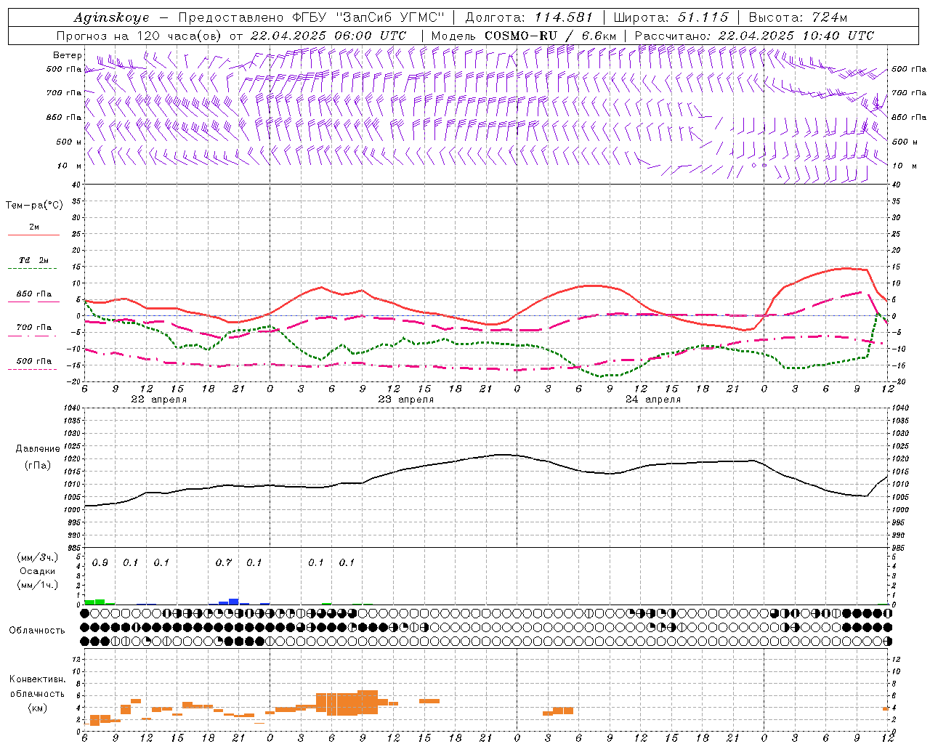Viewport: 930px width, 744px height.
Task: Click the date label 22 апреля
Action: coord(158,400)
